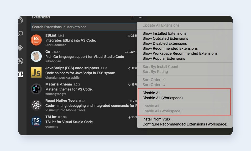Choose Show Installed Extensions
Viewport: 251px width, 151px height.
pos(164,33)
